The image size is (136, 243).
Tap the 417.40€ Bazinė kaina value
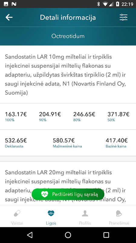[x=117, y=141]
